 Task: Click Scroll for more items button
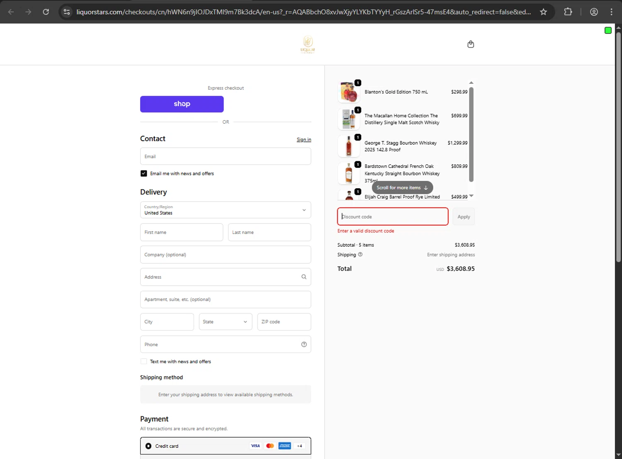(x=402, y=187)
